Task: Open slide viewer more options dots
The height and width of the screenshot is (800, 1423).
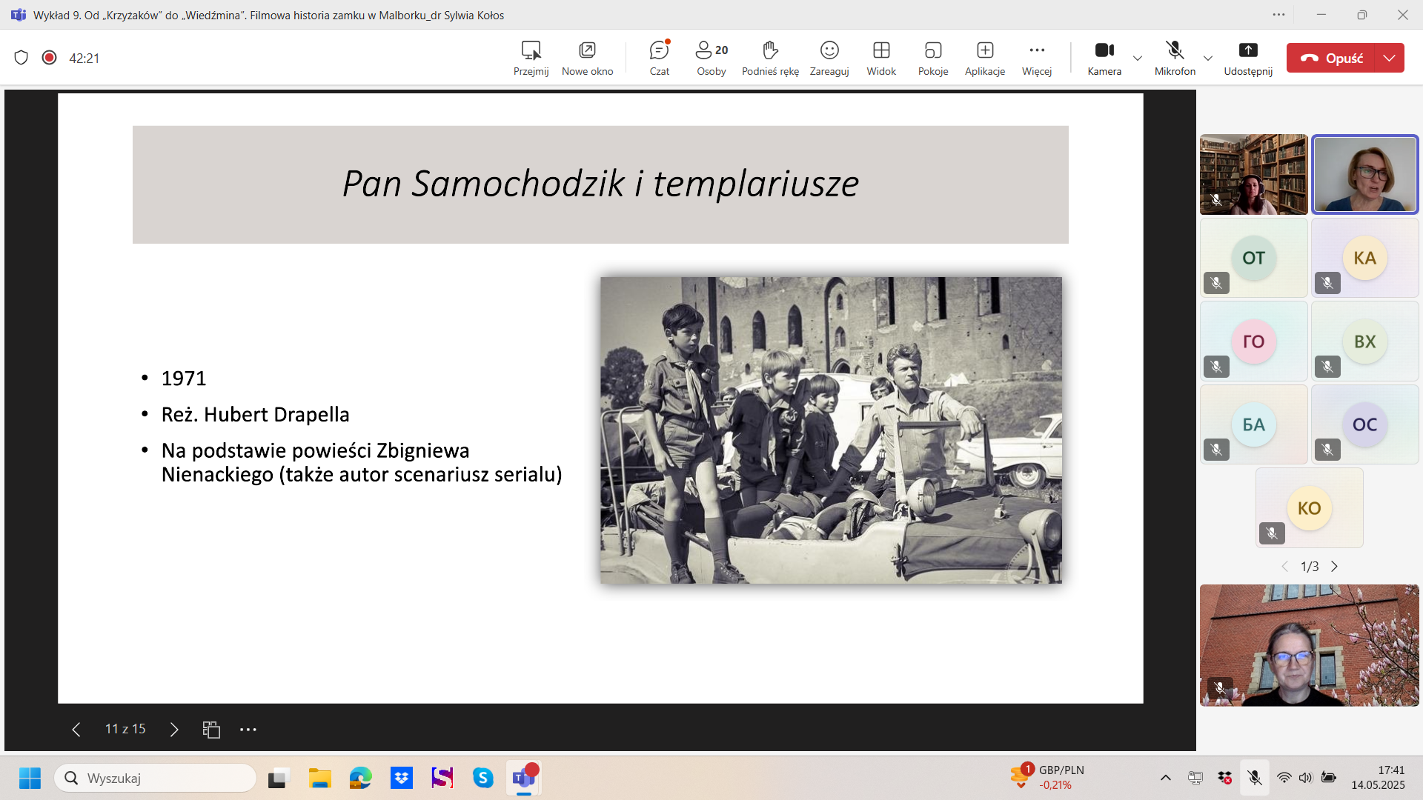Action: [x=248, y=730]
